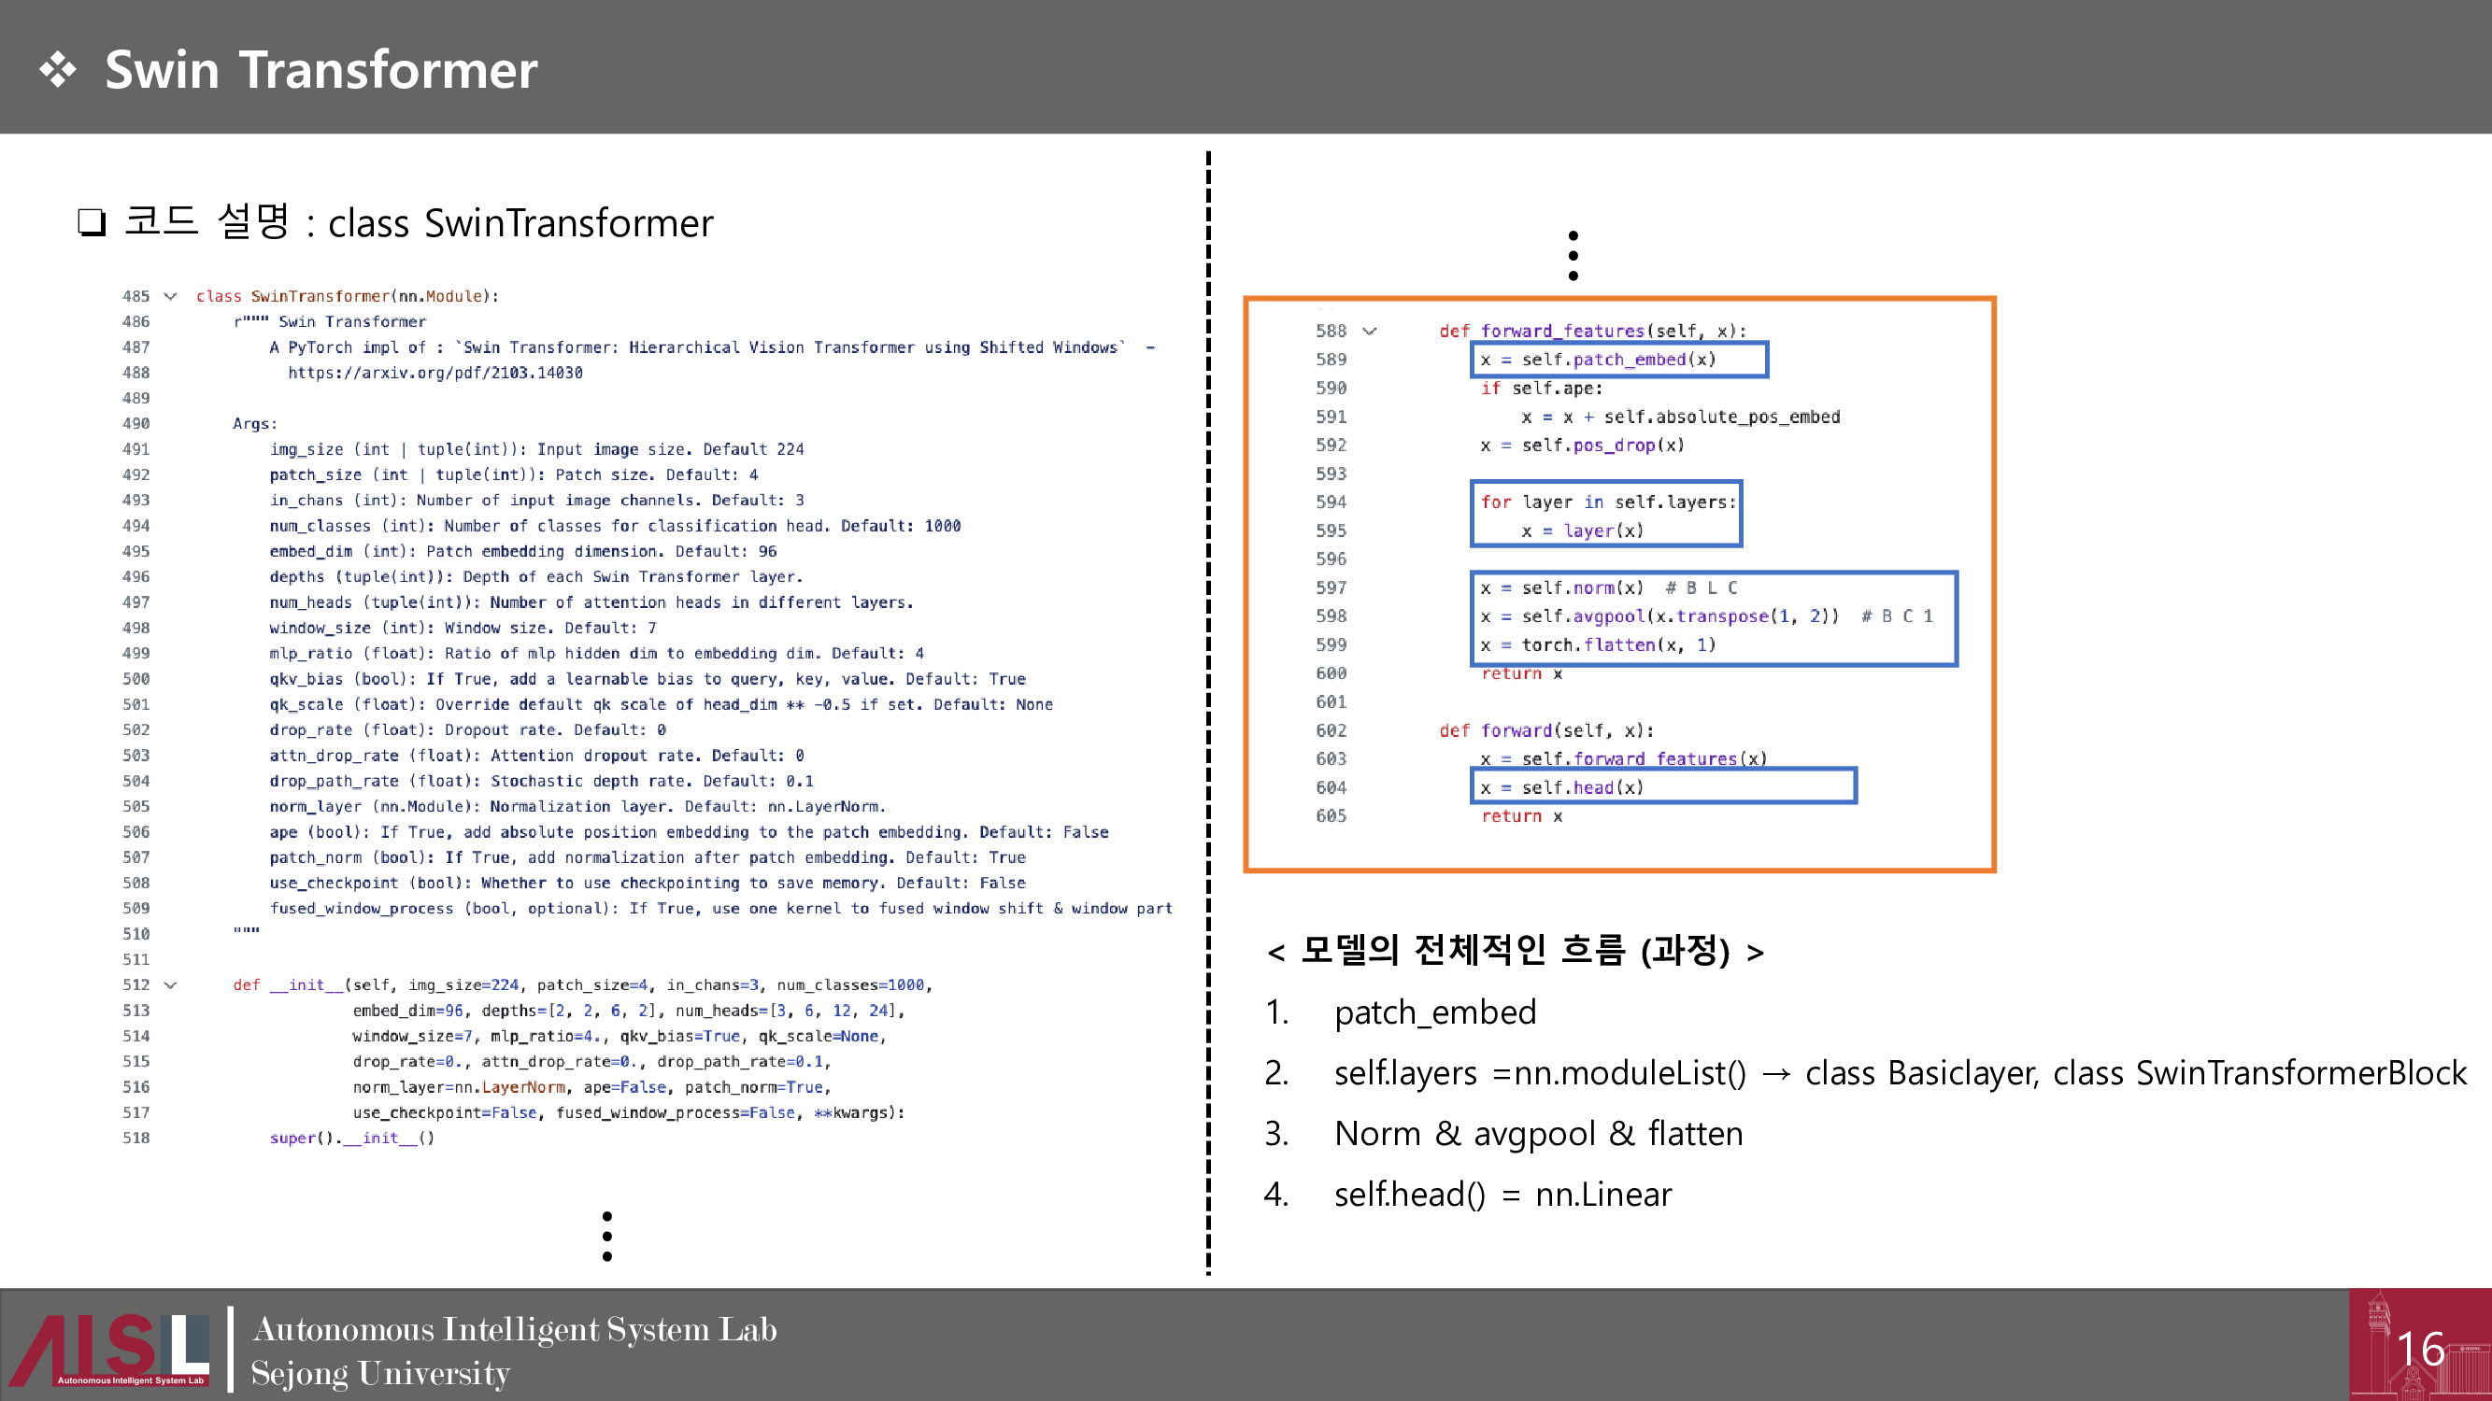This screenshot has width=2492, height=1401.
Task: Click the vertical ellipsis above the orange code box
Action: (x=1573, y=255)
